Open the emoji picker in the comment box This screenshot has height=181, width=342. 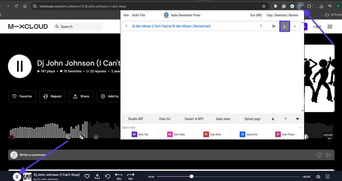[319, 155]
